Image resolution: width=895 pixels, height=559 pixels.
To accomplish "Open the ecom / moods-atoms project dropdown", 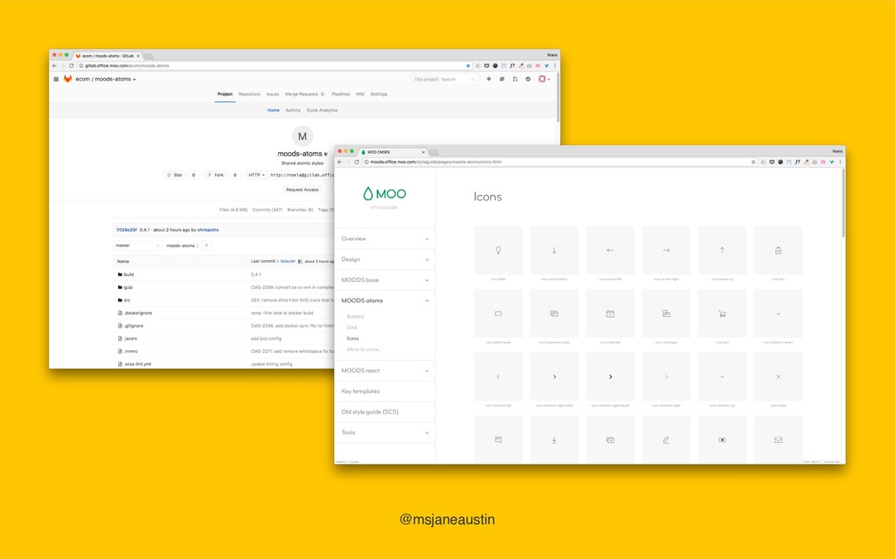I will [x=106, y=79].
